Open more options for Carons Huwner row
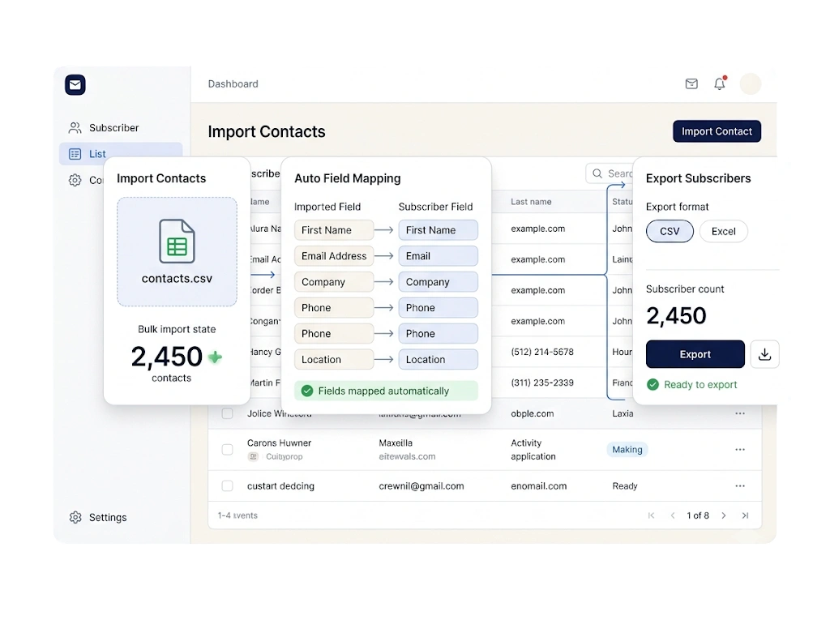 (x=740, y=450)
